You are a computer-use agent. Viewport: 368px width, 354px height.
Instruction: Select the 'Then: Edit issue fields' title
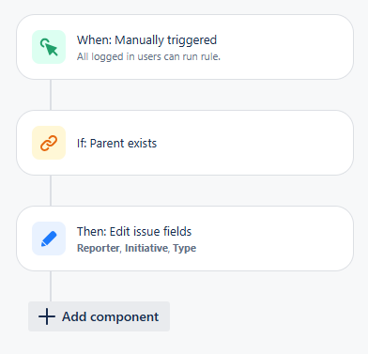(134, 231)
